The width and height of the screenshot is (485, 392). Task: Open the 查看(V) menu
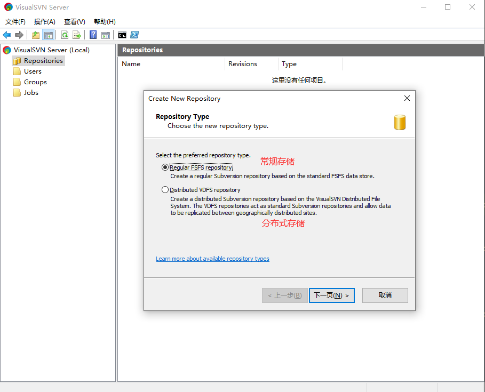point(75,22)
